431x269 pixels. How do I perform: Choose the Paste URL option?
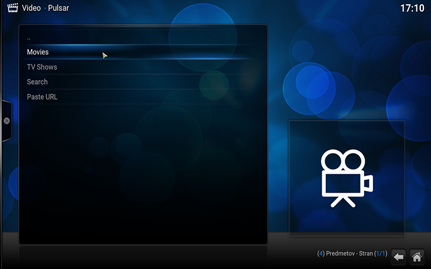[42, 97]
